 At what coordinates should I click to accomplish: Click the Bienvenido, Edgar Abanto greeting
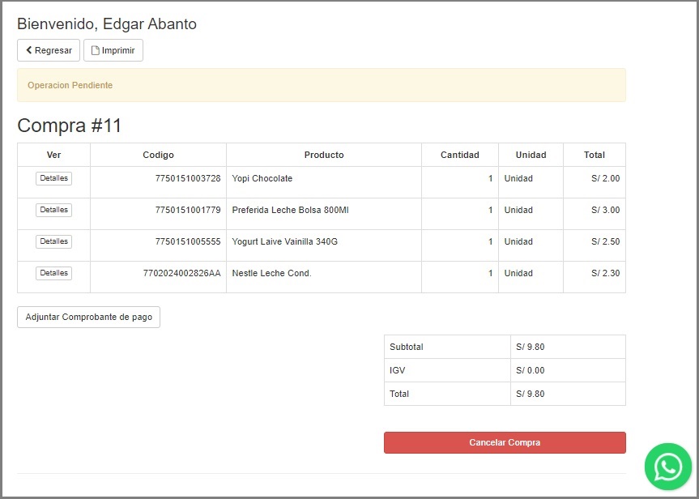(x=107, y=23)
